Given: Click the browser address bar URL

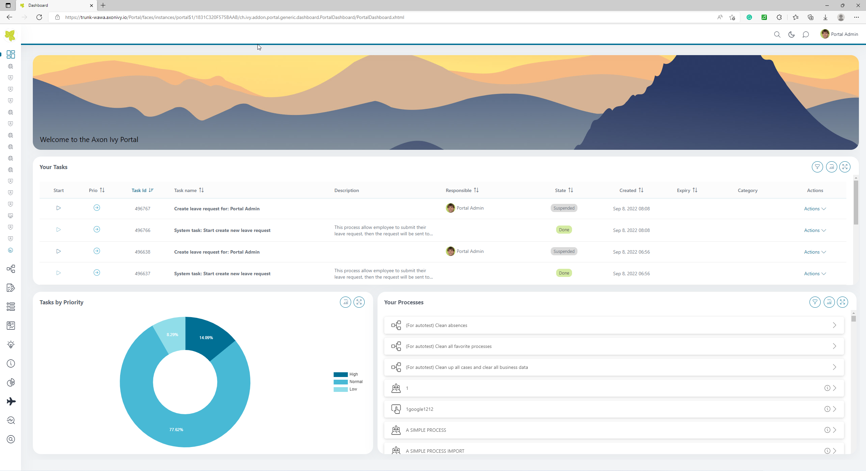Looking at the screenshot, I should [234, 17].
